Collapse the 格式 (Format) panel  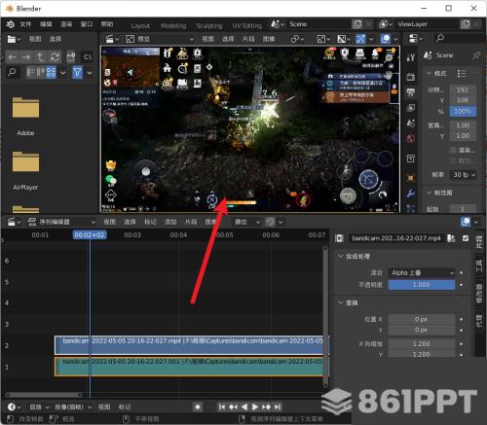tap(437, 74)
